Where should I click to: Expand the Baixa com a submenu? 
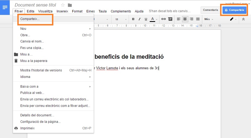53,87
